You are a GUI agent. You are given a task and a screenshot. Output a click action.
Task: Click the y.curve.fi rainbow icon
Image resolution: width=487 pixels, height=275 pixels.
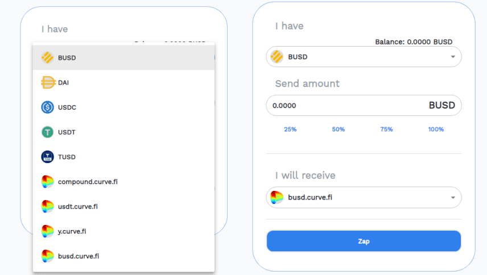pos(48,231)
